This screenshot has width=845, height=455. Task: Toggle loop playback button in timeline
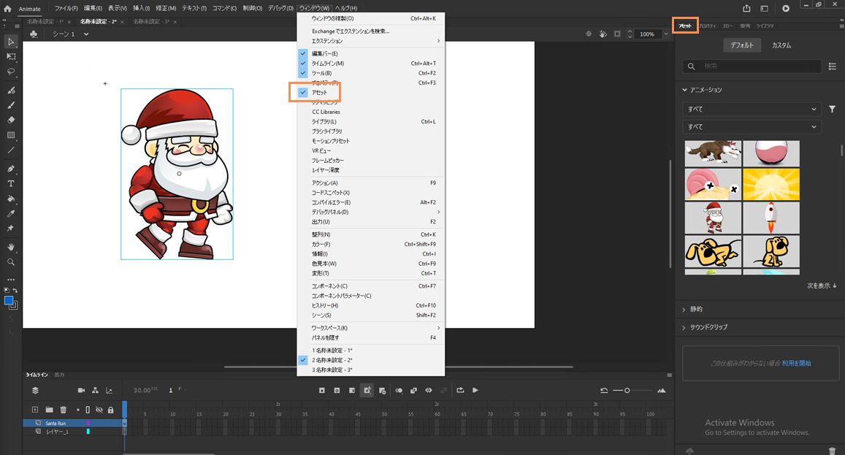(x=460, y=390)
